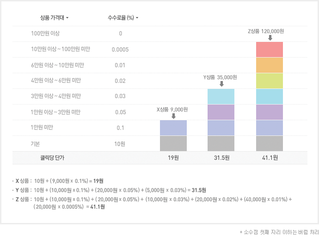Click the down arrow above X상품 bar
This screenshot has width=319, height=240.
173,116
